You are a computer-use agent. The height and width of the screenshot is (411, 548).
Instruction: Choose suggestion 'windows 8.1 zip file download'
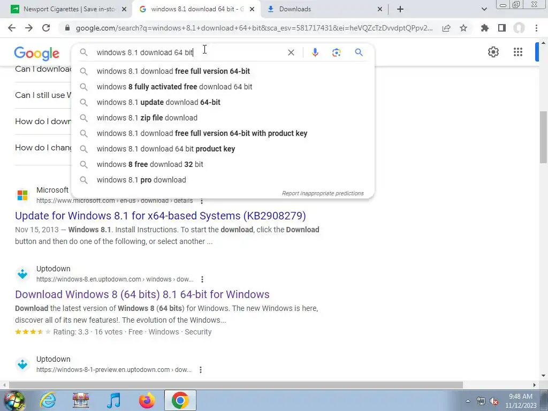[x=223, y=118]
